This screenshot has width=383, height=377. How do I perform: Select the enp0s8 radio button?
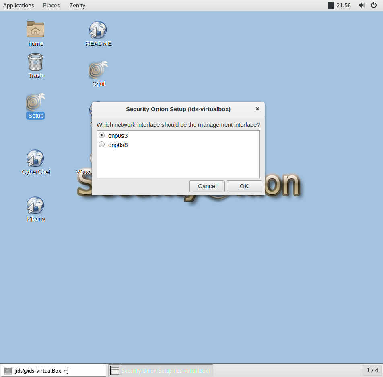coord(102,145)
